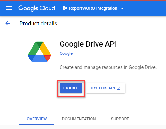Go back using the left arrow
The width and height of the screenshot is (166, 129).
(x=8, y=23)
